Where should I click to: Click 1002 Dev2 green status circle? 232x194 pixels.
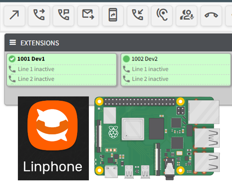pos(126,59)
